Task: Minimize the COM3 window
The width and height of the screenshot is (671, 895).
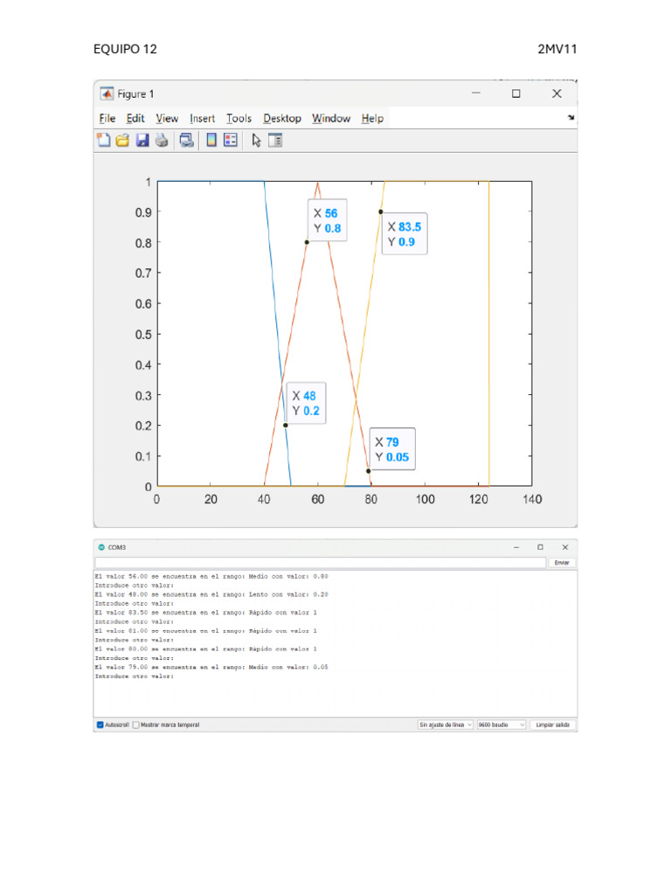Action: [516, 547]
